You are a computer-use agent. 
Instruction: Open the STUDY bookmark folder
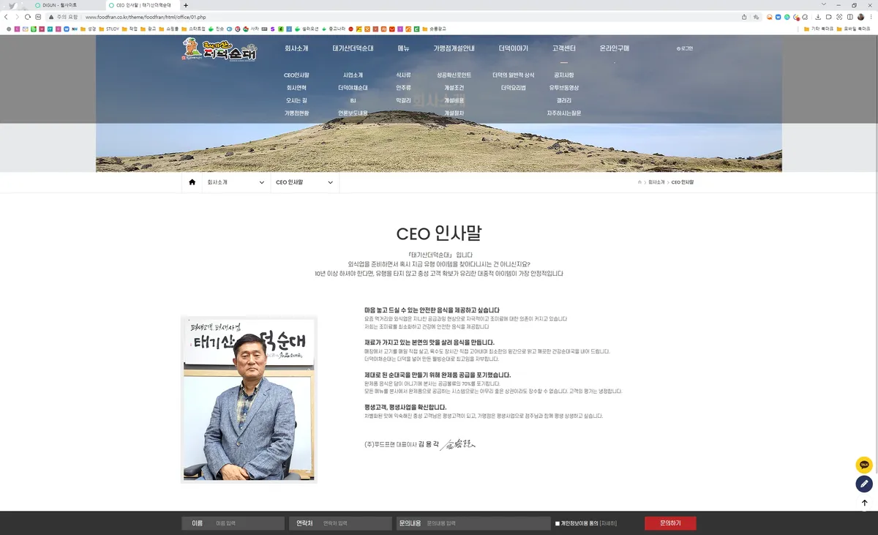108,29
